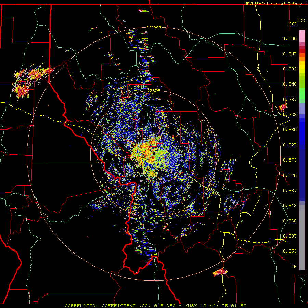
Task: Click the 0.573 scale value
Action: tap(290, 160)
